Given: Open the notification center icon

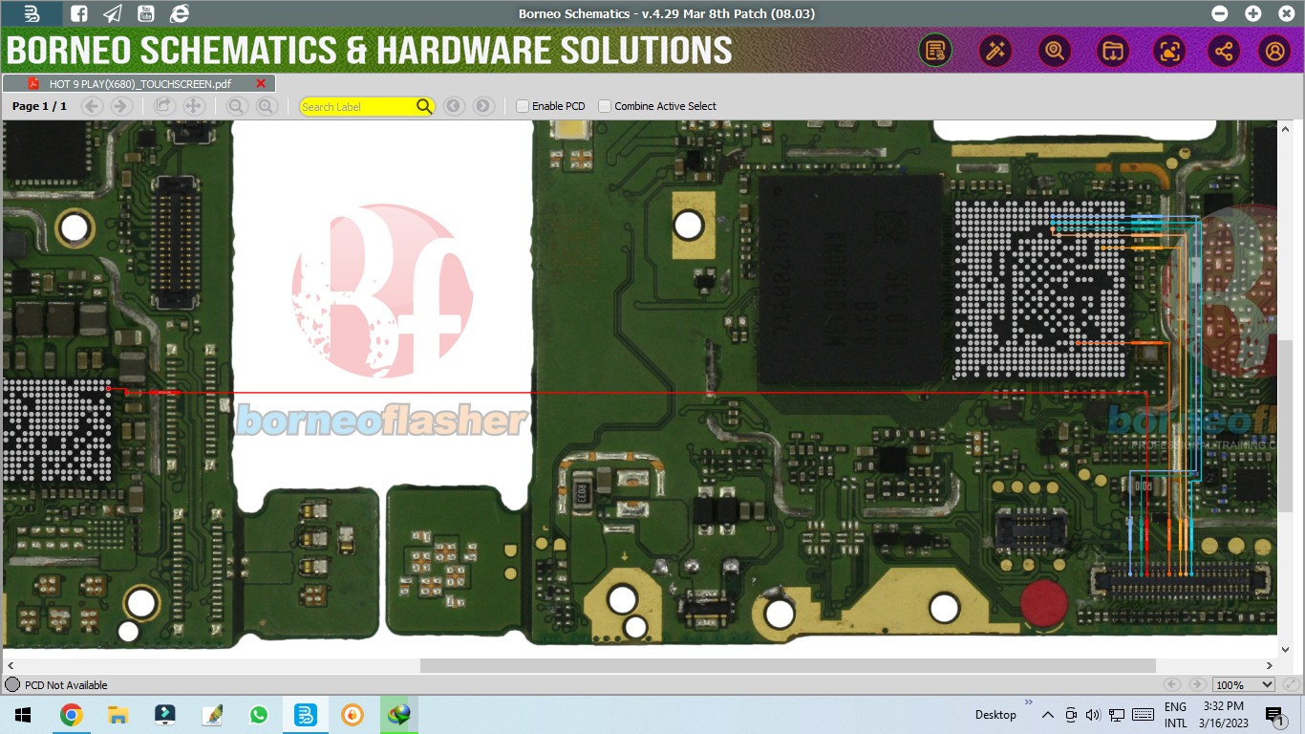Looking at the screenshot, I should [1274, 715].
